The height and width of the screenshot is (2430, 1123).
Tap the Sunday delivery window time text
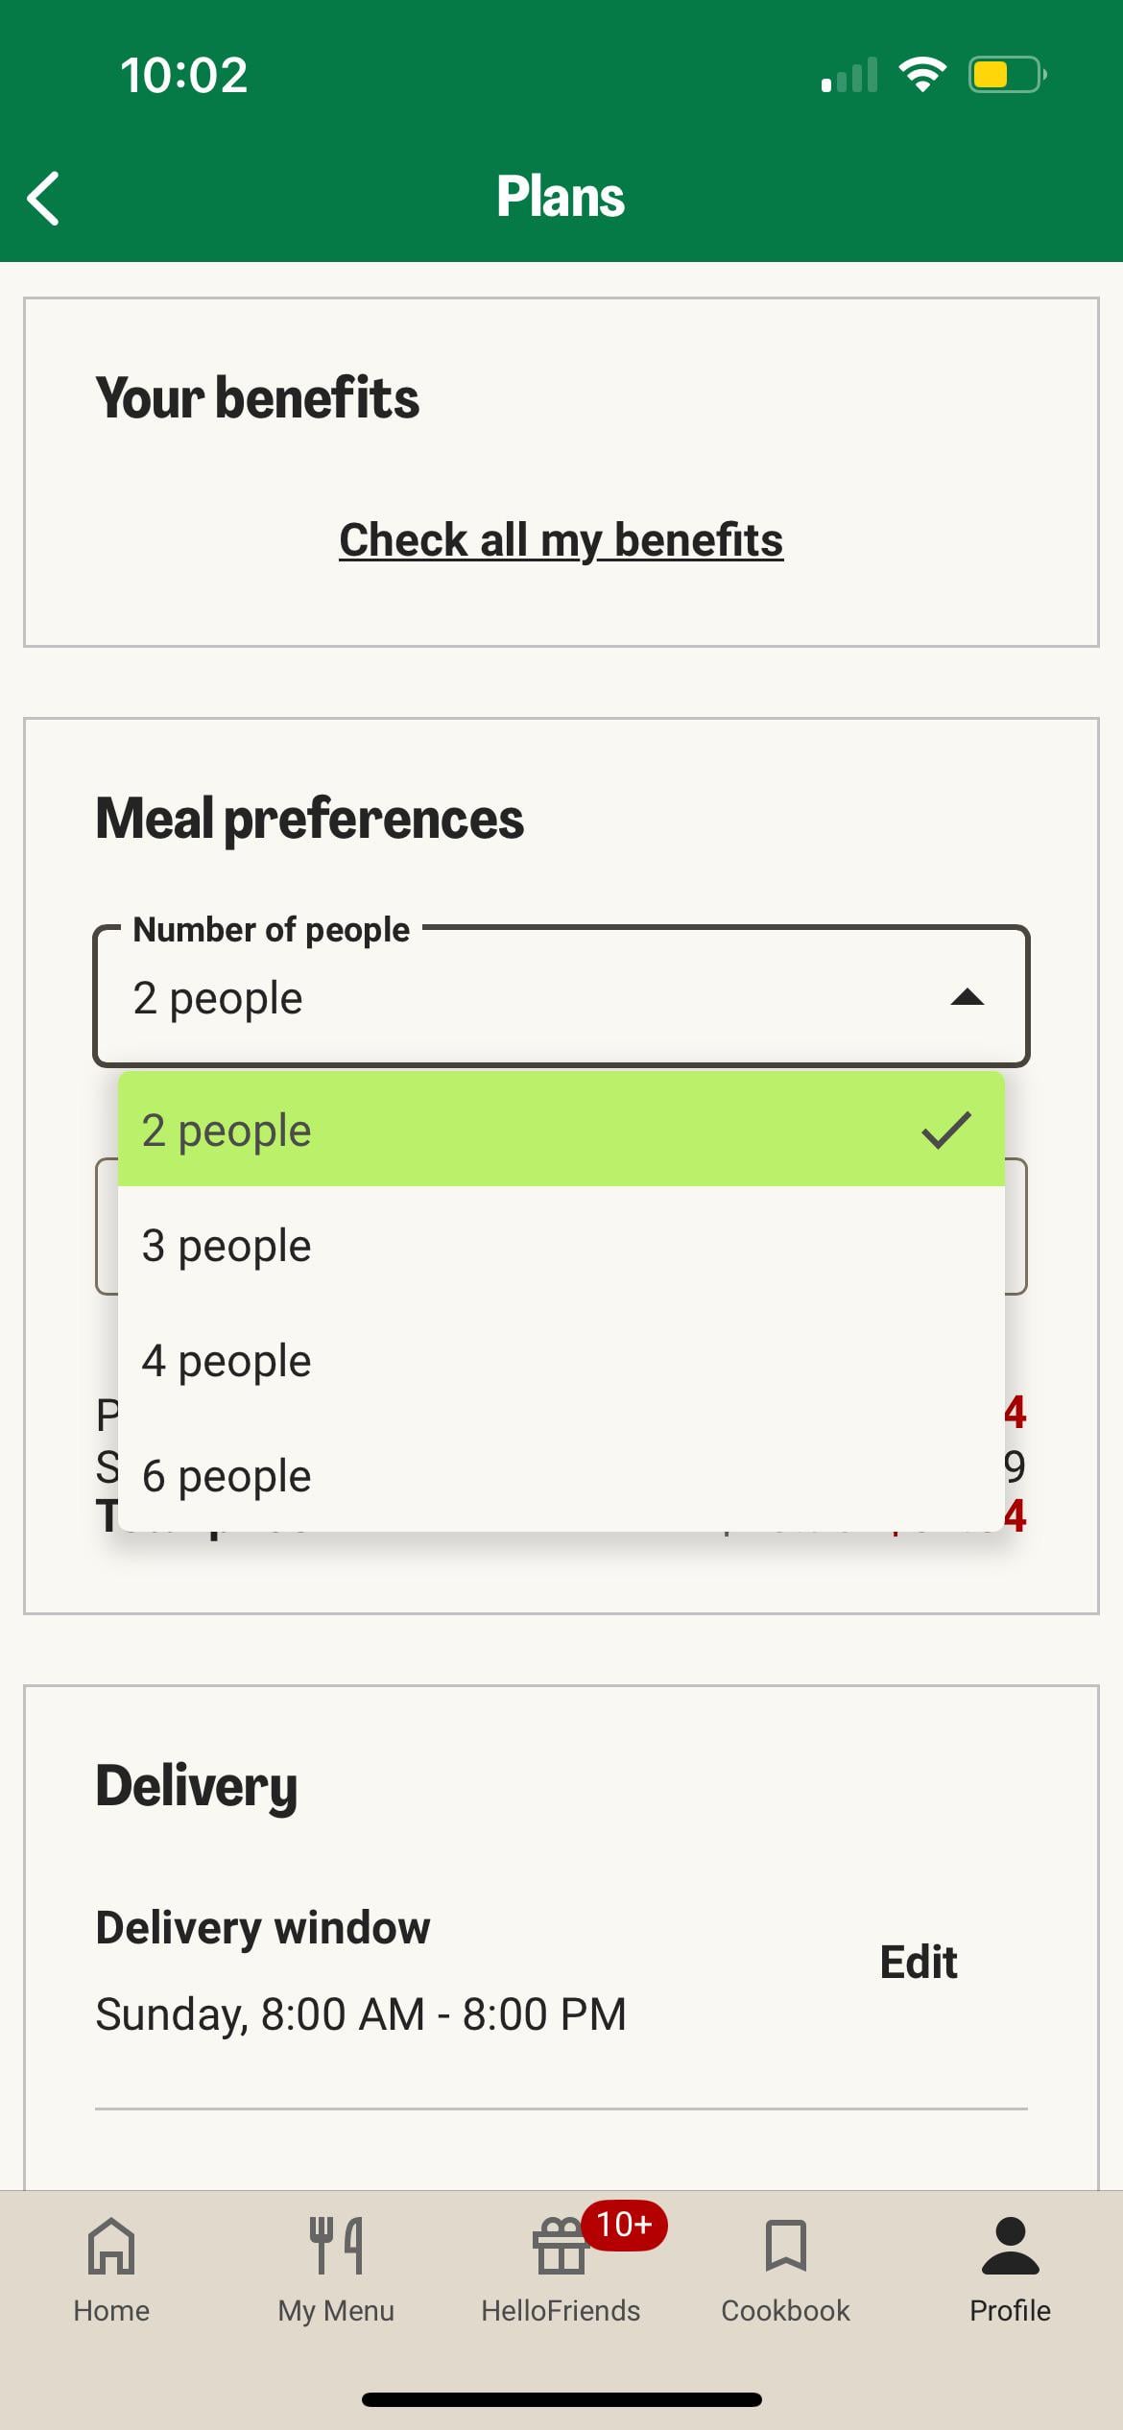pos(361,2013)
